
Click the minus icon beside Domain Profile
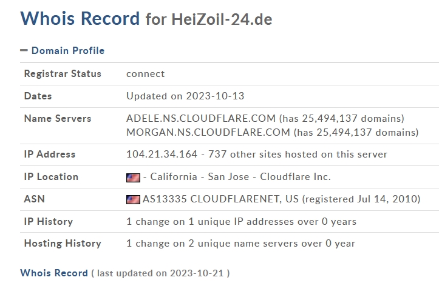coord(24,50)
